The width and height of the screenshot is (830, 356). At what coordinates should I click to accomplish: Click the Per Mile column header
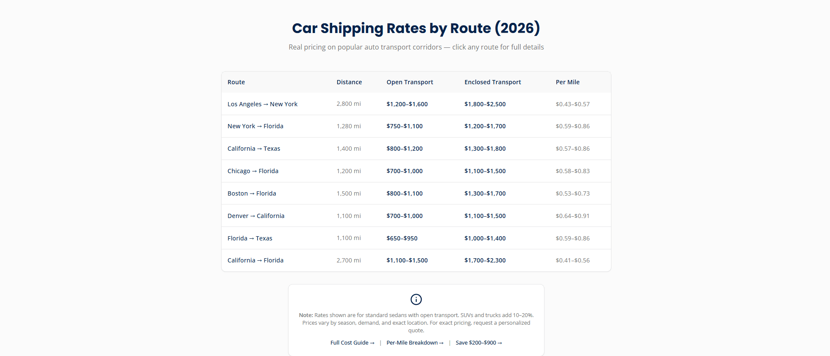point(567,82)
